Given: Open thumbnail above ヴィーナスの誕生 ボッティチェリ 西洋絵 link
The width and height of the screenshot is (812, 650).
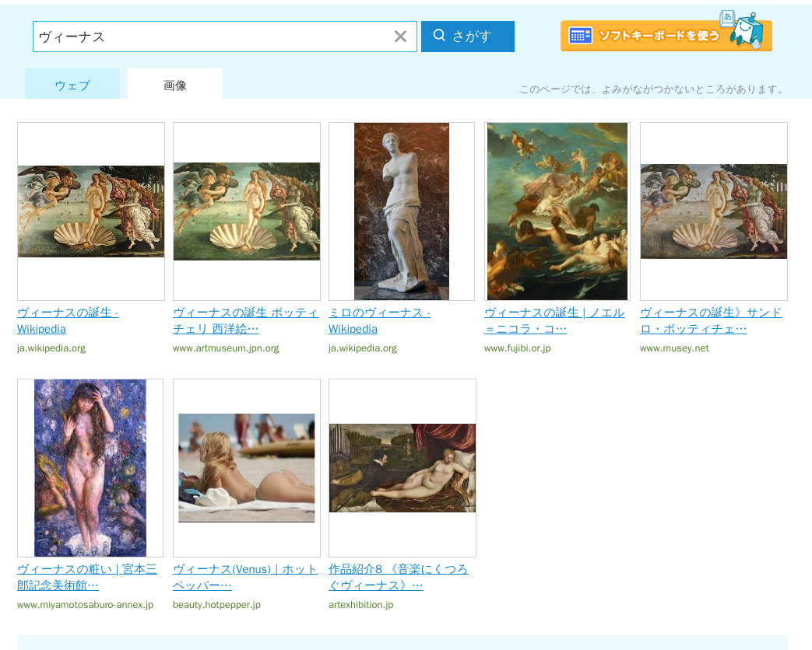Looking at the screenshot, I should [x=247, y=211].
